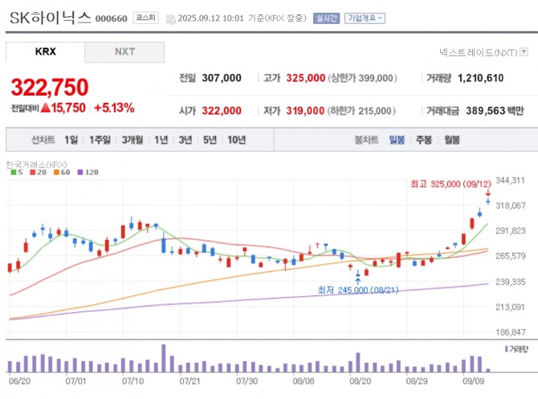
Task: Click the 봉차트 label
Action: coord(366,140)
